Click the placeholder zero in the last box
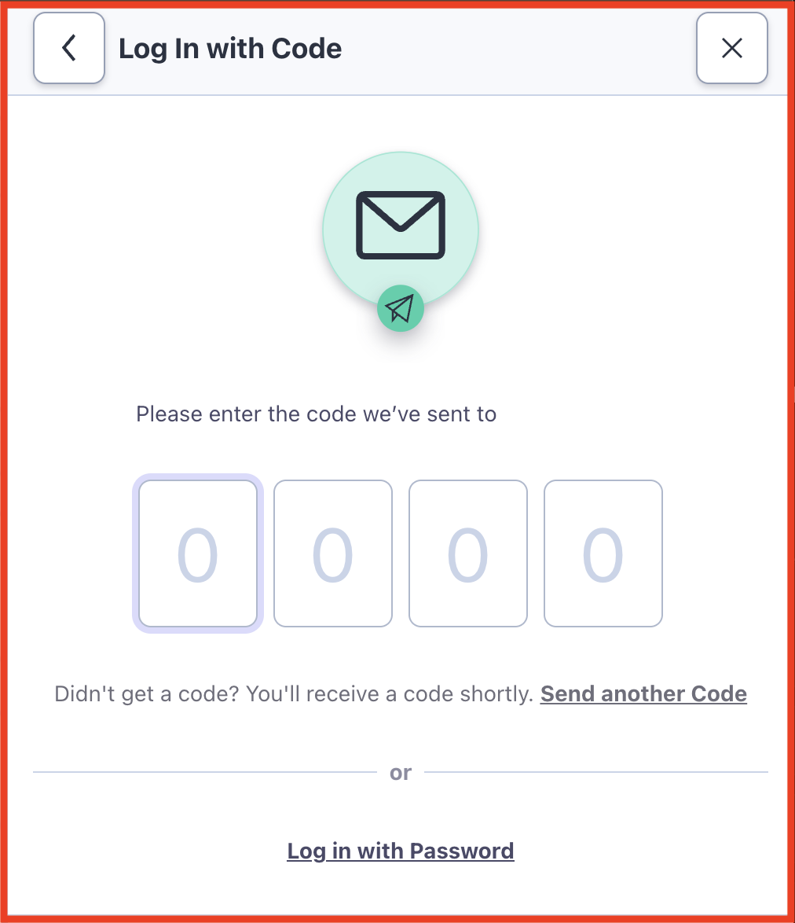The width and height of the screenshot is (795, 923). click(x=603, y=554)
